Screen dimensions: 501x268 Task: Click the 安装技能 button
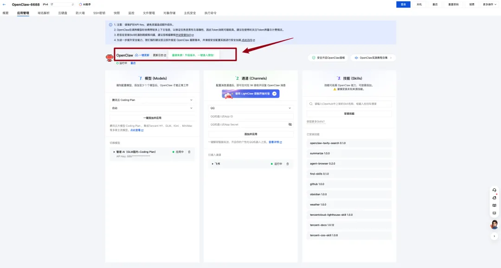point(349,114)
